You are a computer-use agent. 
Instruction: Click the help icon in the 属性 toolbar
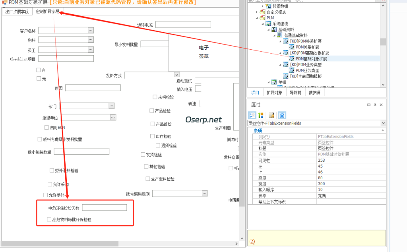(x=282, y=115)
